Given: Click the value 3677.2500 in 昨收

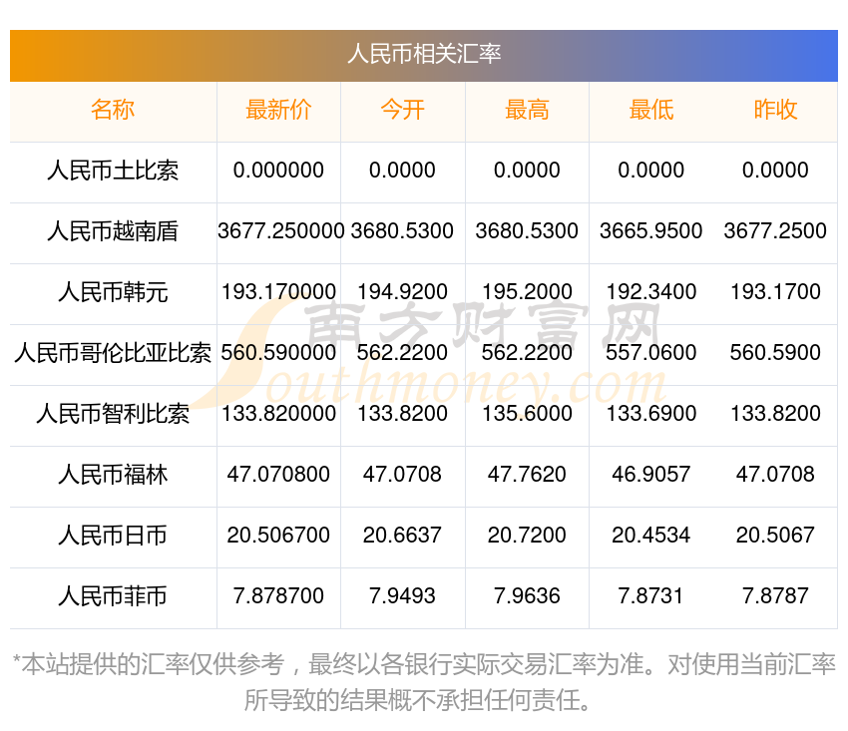Looking at the screenshot, I should point(775,231).
